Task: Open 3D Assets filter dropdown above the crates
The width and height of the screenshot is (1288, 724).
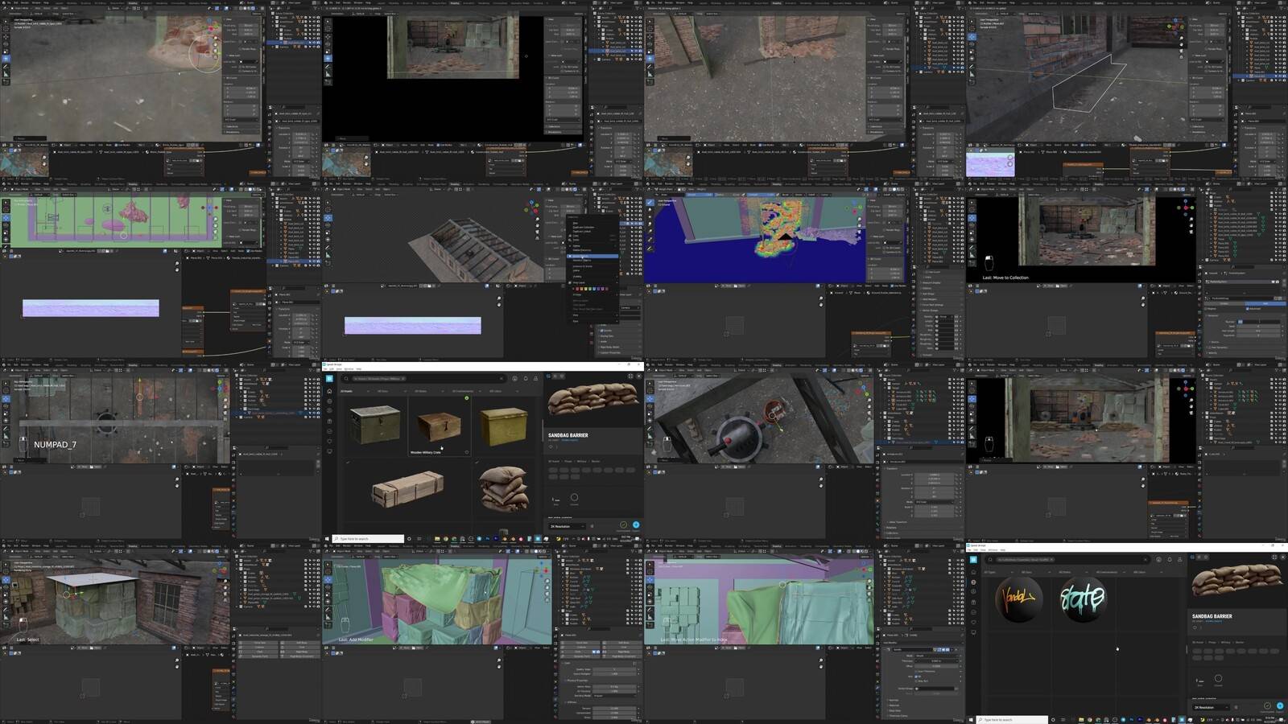Action: [x=348, y=391]
